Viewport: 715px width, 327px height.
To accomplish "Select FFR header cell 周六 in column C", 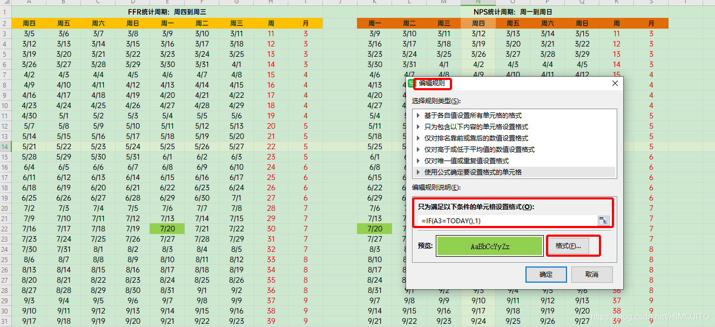I will click(98, 23).
